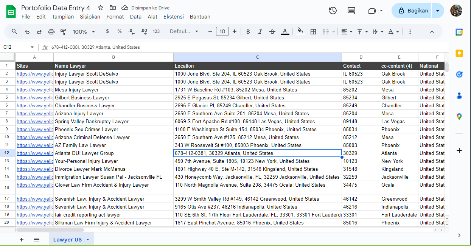This screenshot has width=471, height=246.
Task: Open the borders tool
Action: tap(313, 32)
